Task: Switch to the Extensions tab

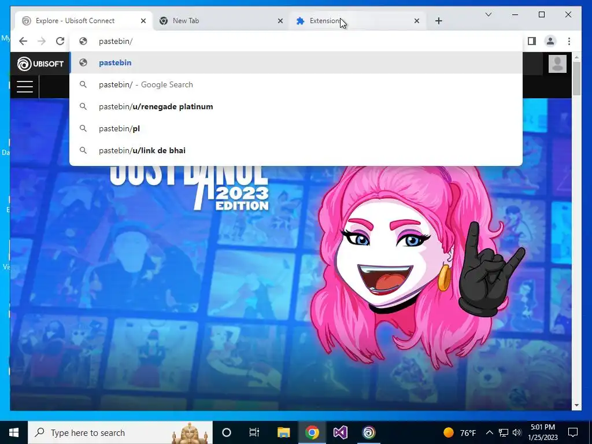Action: tap(358, 21)
